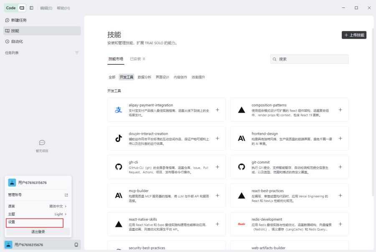Click the device icon beside bottom username

[x=76, y=244]
